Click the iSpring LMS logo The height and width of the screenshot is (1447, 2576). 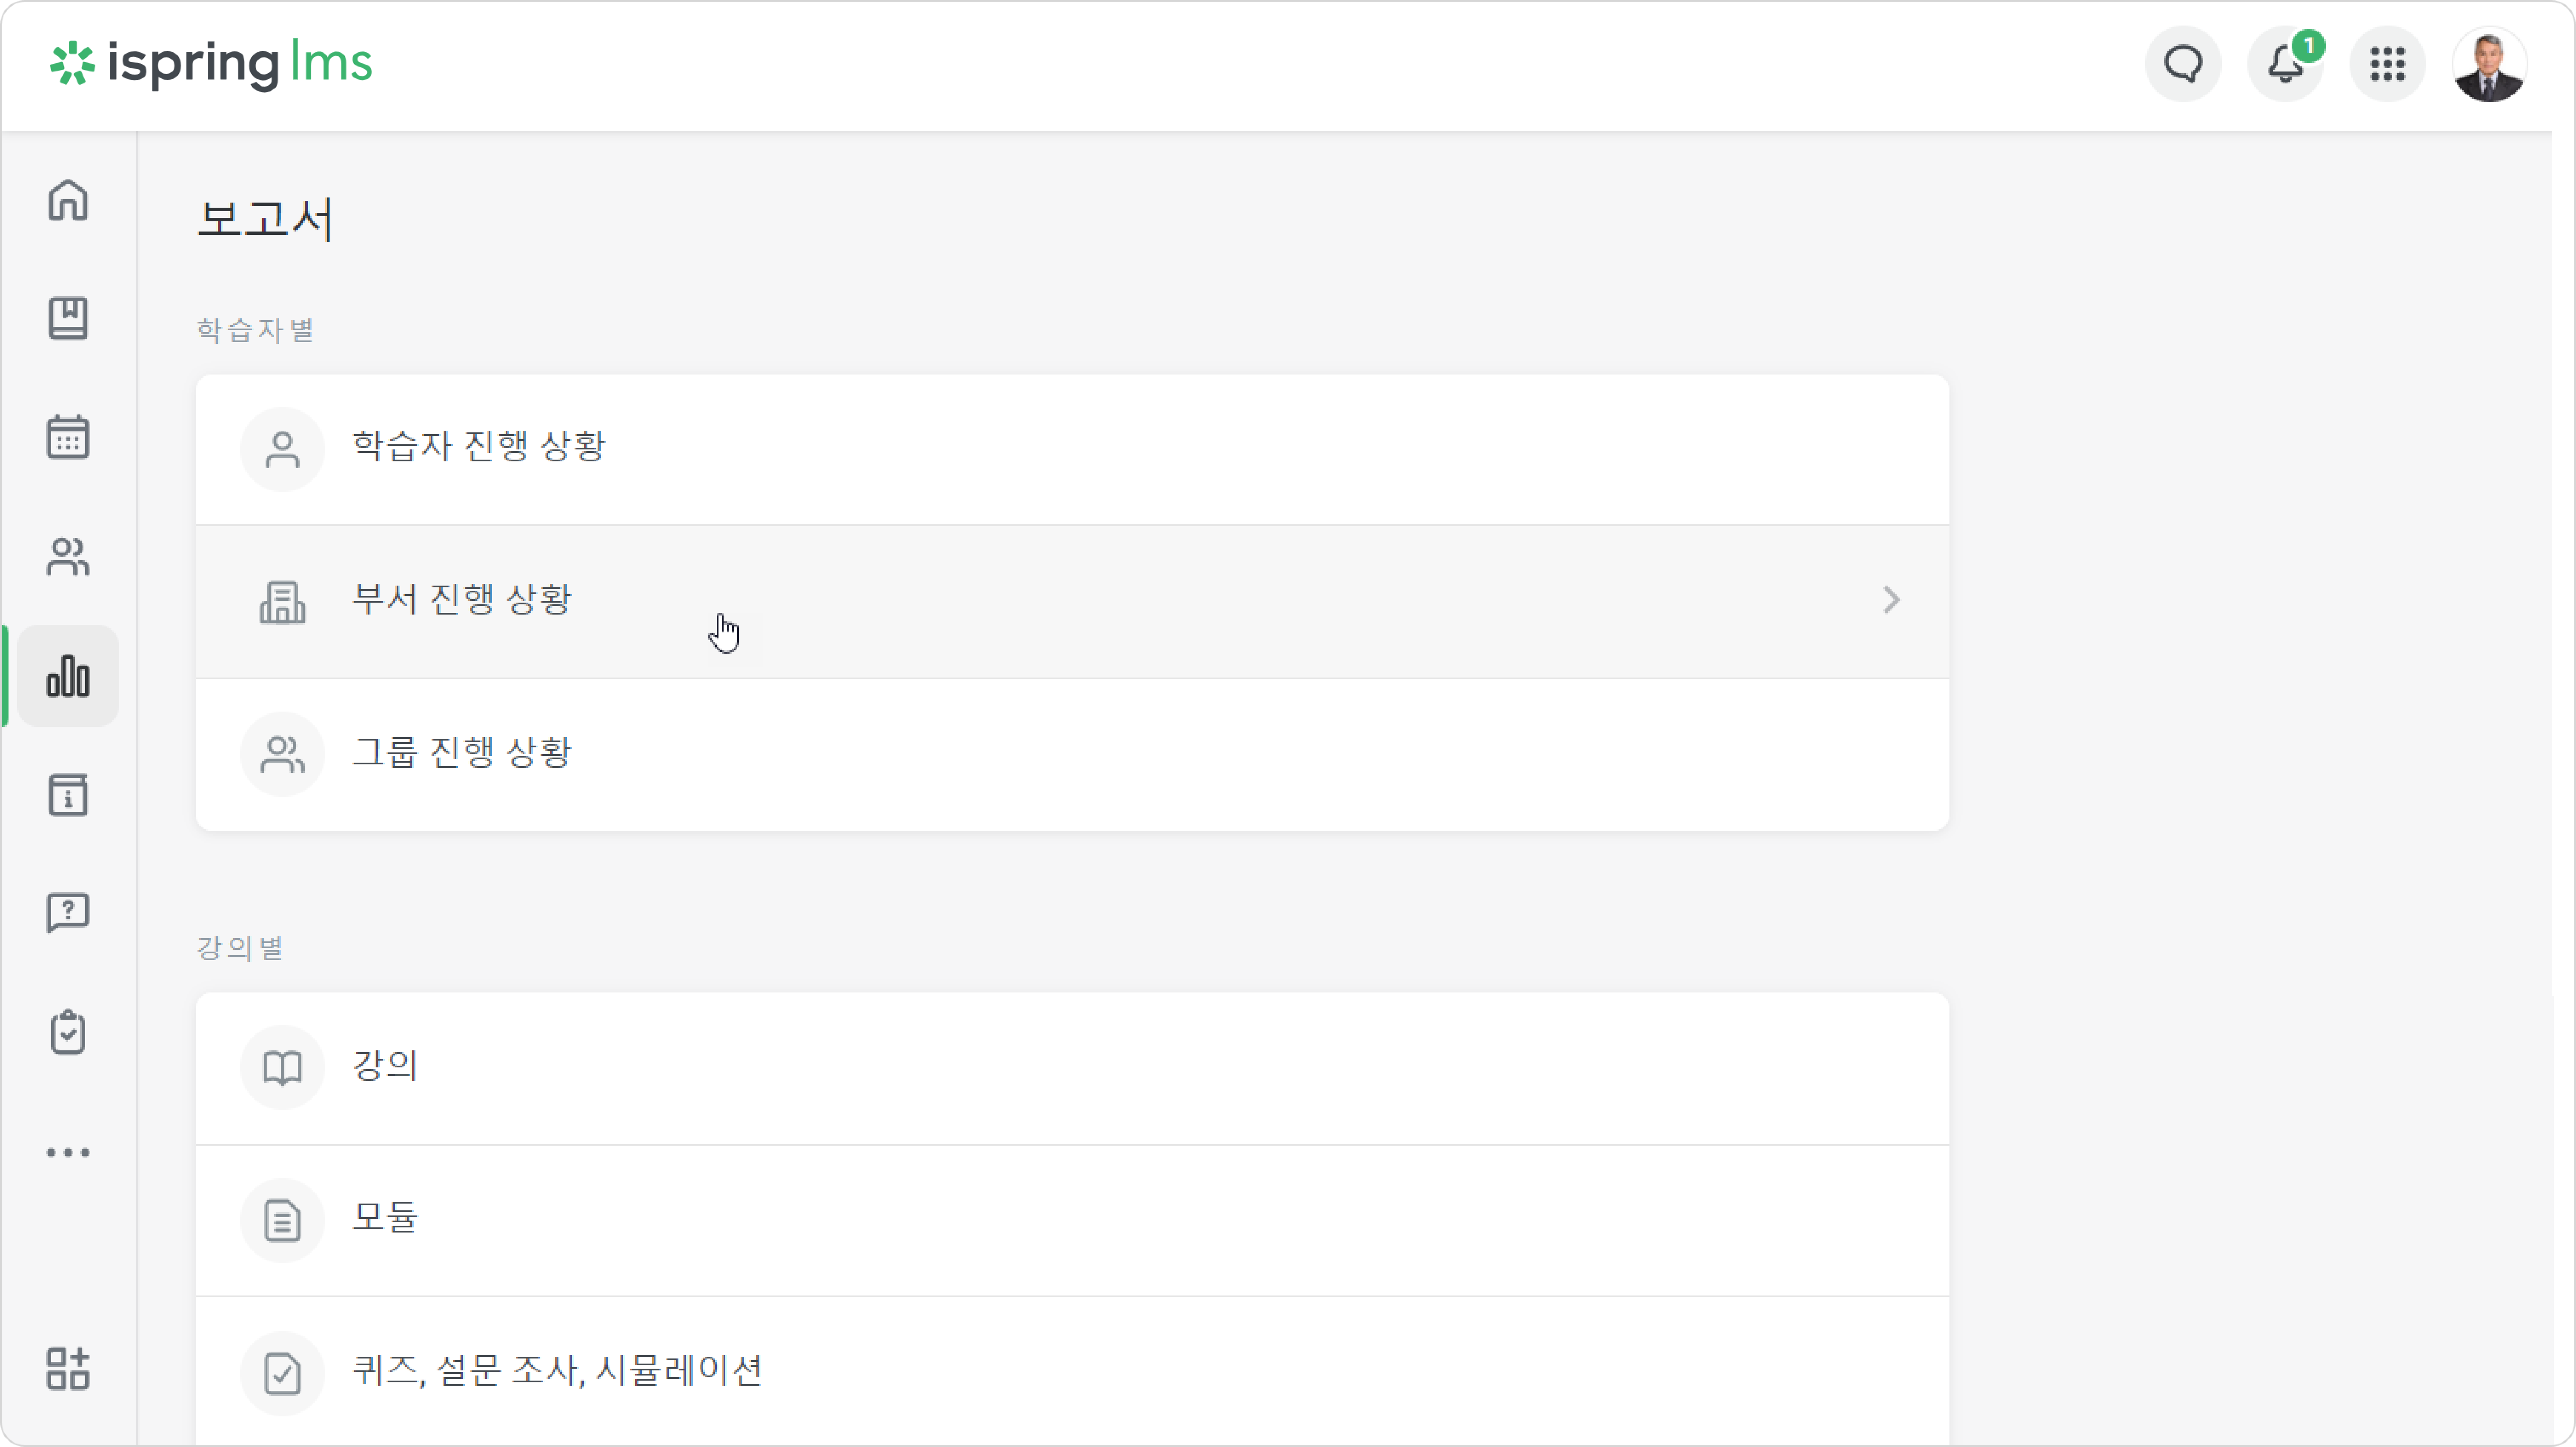click(x=212, y=64)
